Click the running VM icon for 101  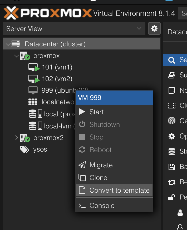pyautogui.click(x=34, y=67)
